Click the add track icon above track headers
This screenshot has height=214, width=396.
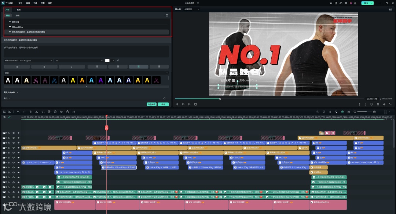[4, 117]
